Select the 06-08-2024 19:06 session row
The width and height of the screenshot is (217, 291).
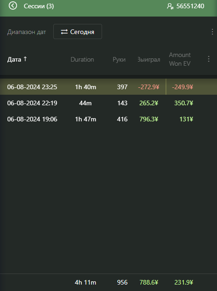108,119
